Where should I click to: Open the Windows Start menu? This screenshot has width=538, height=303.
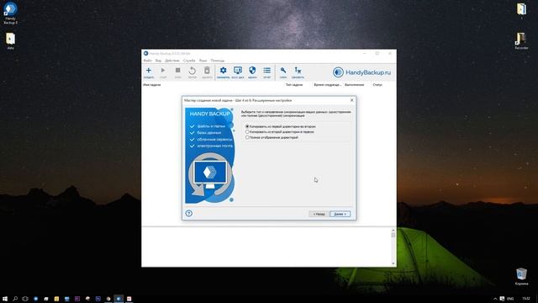click(x=5, y=299)
